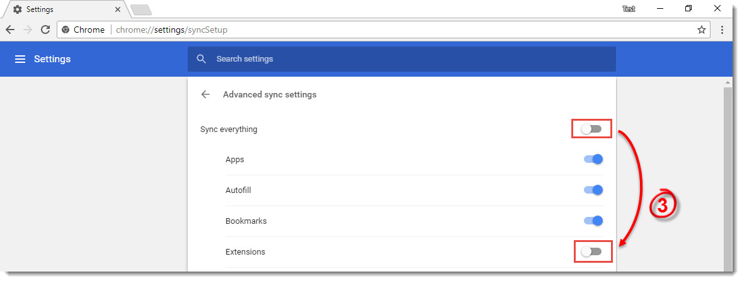
Task: Reload the current page
Action: 45,30
